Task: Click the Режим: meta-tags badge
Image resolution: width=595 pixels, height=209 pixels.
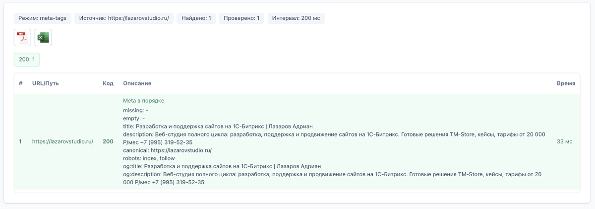Action: pyautogui.click(x=43, y=18)
